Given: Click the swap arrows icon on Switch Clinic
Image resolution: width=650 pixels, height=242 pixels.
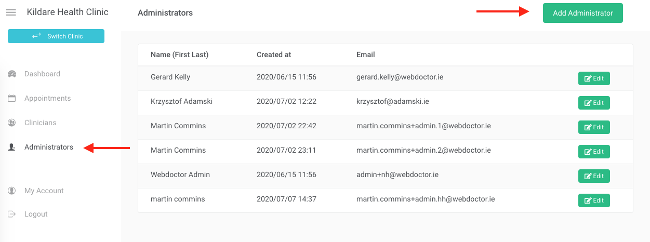Looking at the screenshot, I should 36,36.
